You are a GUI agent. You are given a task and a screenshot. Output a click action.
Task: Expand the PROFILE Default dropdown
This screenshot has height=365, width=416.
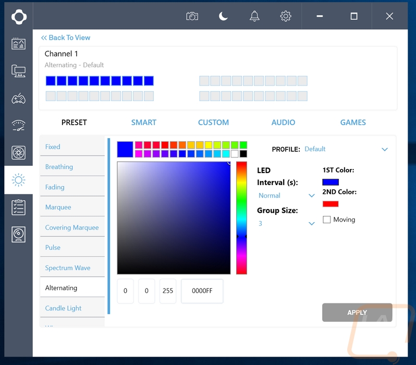(384, 150)
